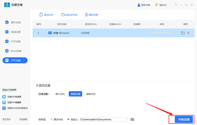Switch to PDF压缩 in the sidebar
The height and width of the screenshot is (125, 197).
point(13,41)
